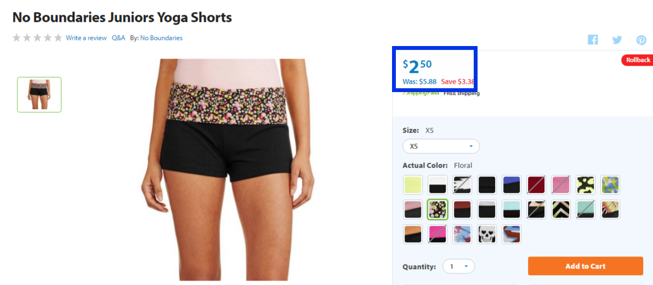Open the Quantity dropdown
Image resolution: width=653 pixels, height=285 pixels.
tap(458, 266)
